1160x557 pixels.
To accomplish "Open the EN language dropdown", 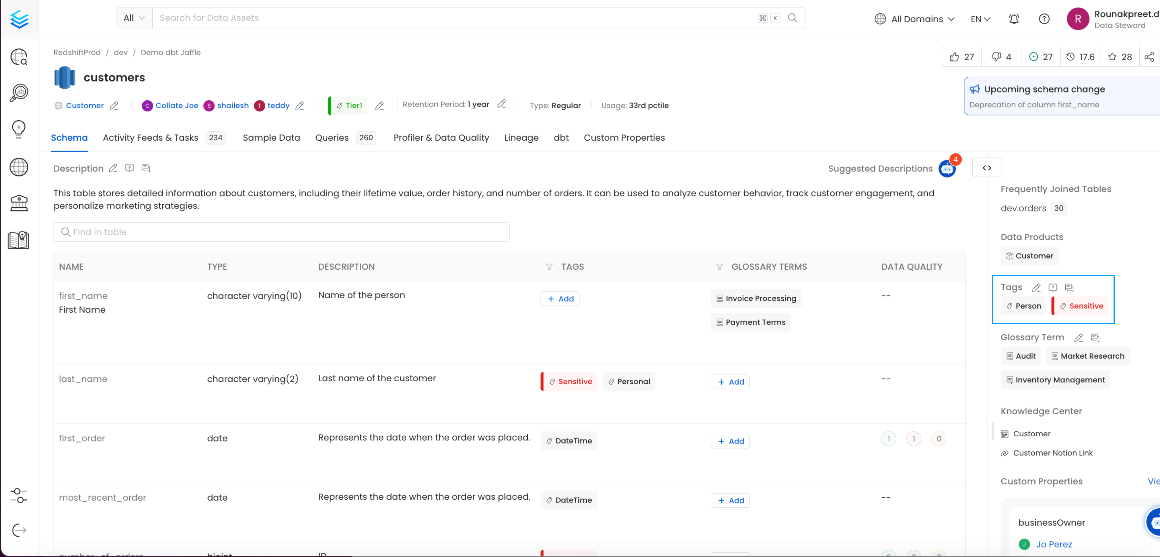I will tap(980, 19).
